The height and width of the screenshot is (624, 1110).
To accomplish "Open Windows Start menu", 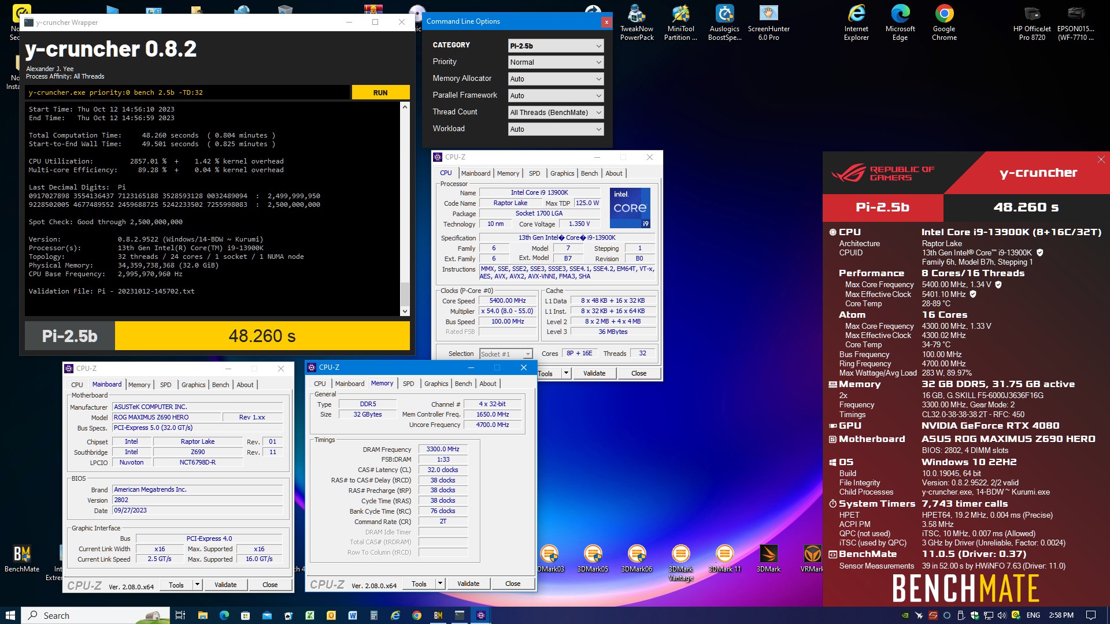I will 10,615.
